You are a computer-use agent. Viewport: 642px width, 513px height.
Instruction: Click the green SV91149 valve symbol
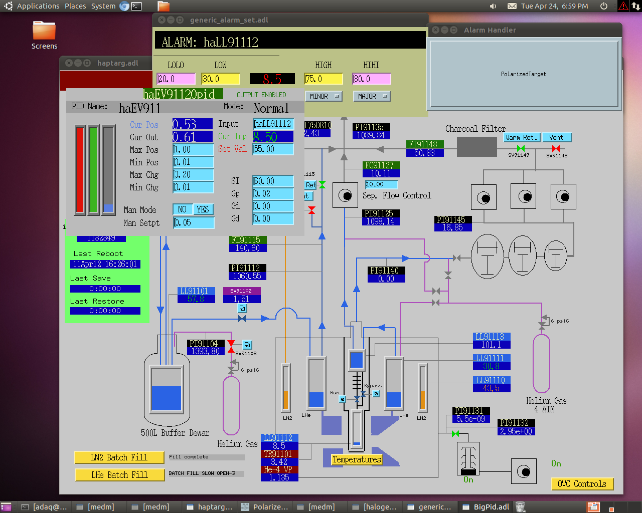coord(521,148)
